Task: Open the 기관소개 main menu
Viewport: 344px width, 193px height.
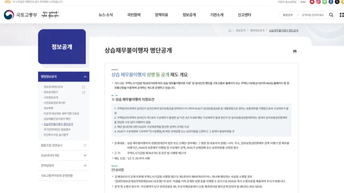Action: click(x=217, y=15)
